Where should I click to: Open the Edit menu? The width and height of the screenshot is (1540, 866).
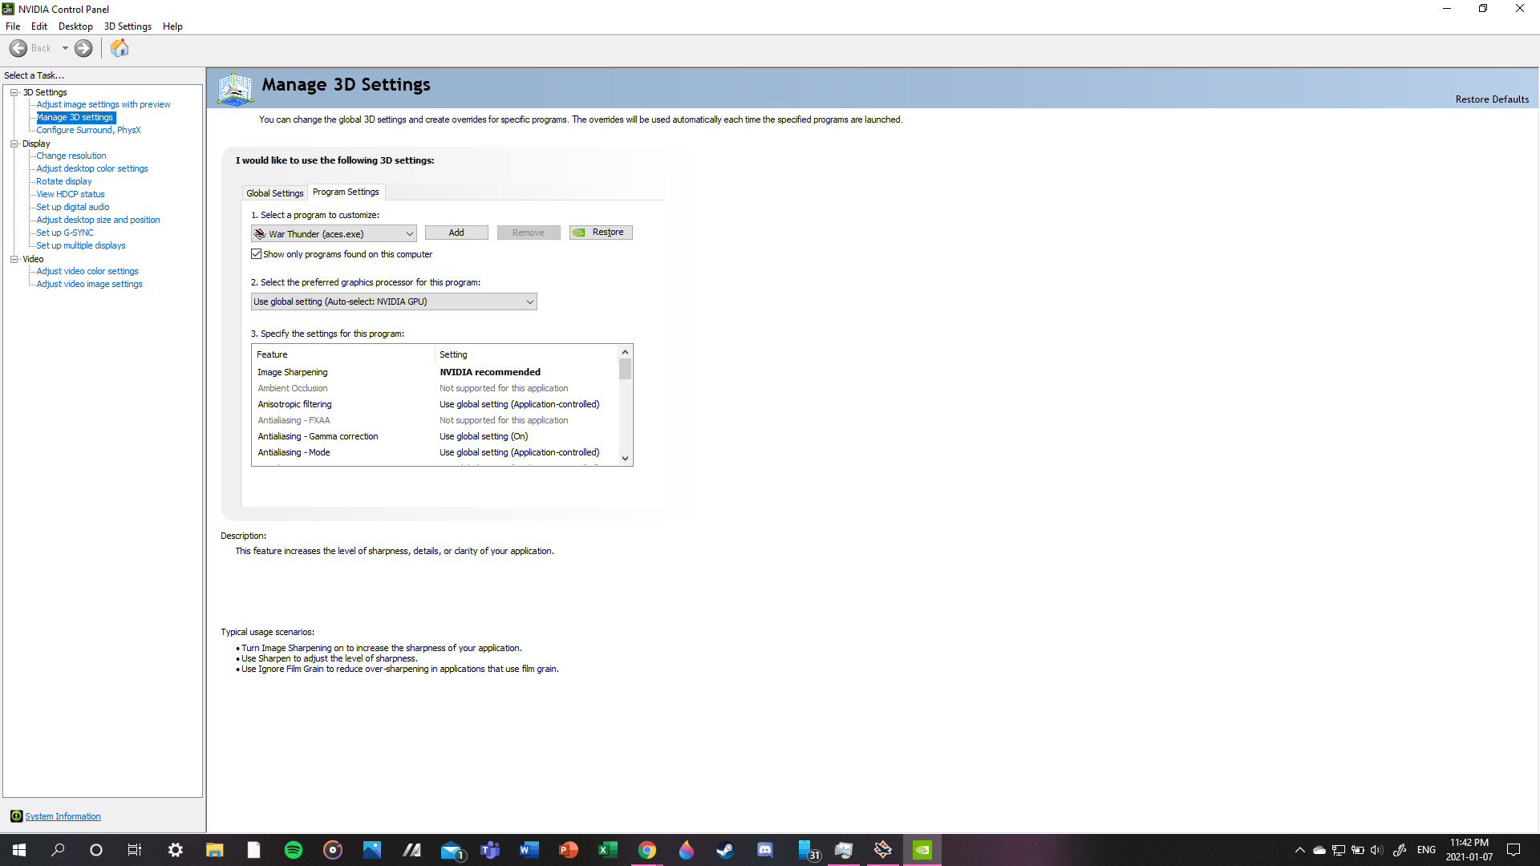[x=39, y=26]
